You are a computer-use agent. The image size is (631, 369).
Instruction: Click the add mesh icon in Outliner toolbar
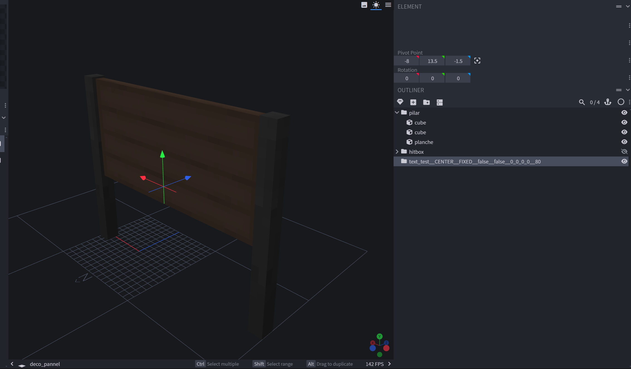coord(400,102)
